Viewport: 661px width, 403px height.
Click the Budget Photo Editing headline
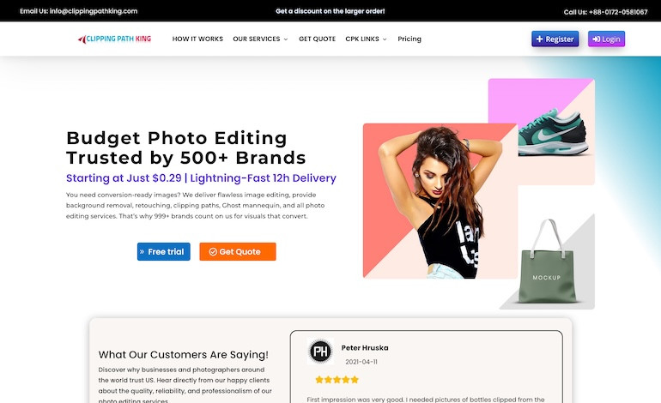pos(186,147)
